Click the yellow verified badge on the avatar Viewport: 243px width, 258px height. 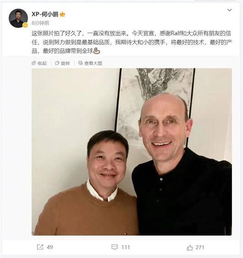tap(25, 25)
